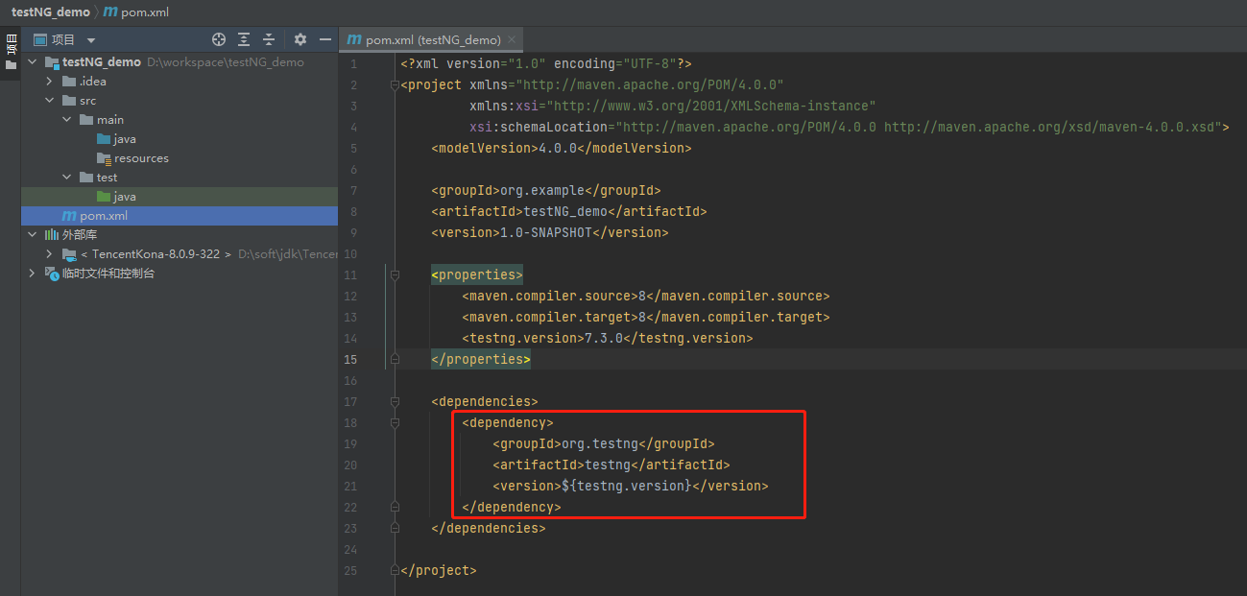This screenshot has width=1247, height=596.
Task: Click the Maven icon on the pom.xml tab
Action: pos(356,39)
